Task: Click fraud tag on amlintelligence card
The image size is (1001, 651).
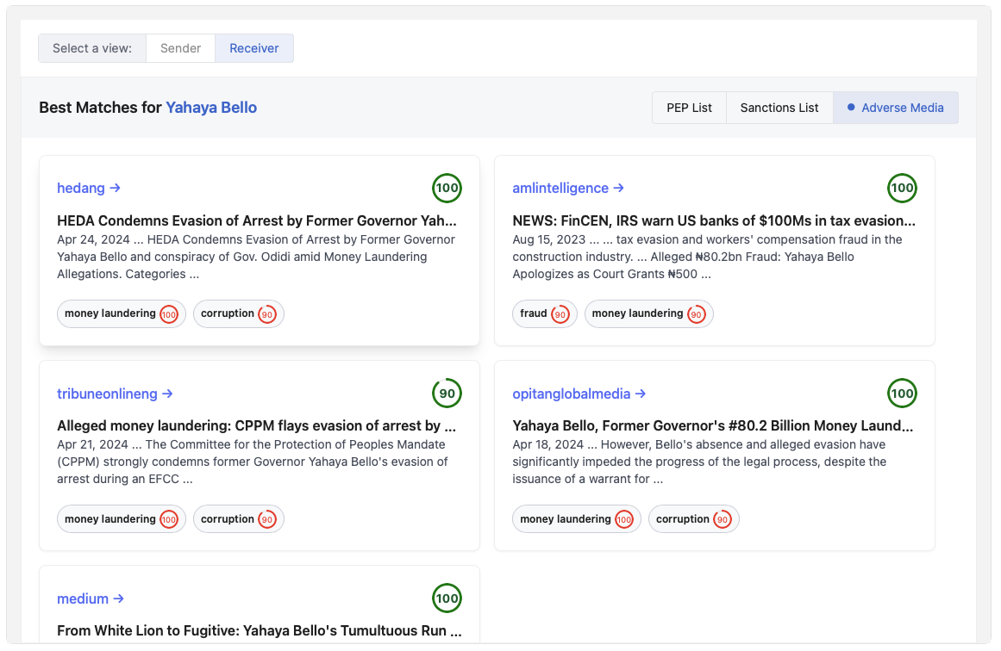Action: click(544, 314)
